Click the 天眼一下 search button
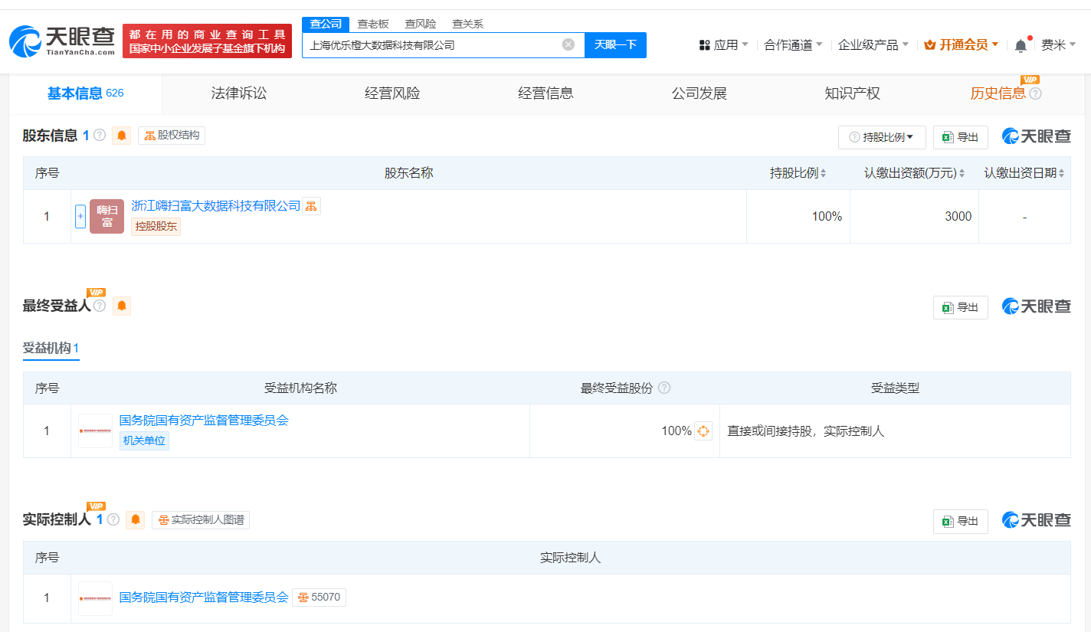Screen dimensions: 1091x632 [x=615, y=44]
